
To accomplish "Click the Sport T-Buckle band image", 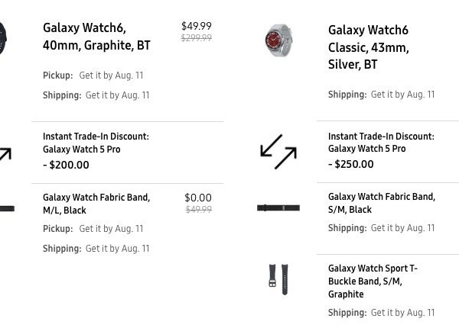I will [278, 279].
